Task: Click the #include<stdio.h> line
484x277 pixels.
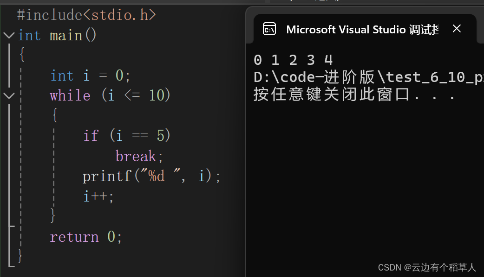Action: pyautogui.click(x=87, y=15)
